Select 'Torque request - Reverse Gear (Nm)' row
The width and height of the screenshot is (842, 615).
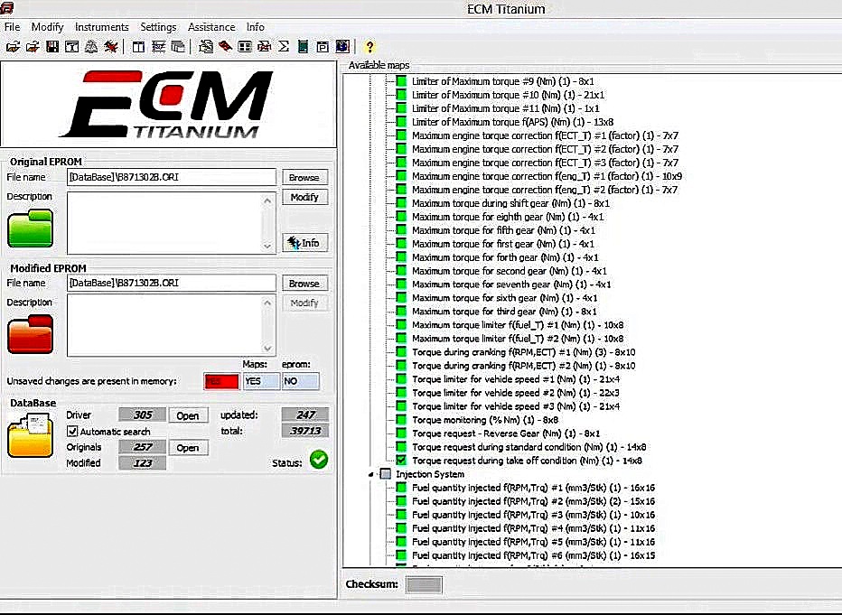pos(506,433)
